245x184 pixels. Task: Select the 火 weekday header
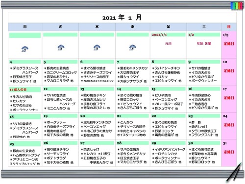point(60,26)
